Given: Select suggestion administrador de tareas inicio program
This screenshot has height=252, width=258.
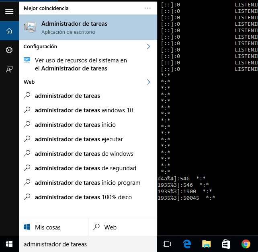Looking at the screenshot, I should (x=88, y=183).
